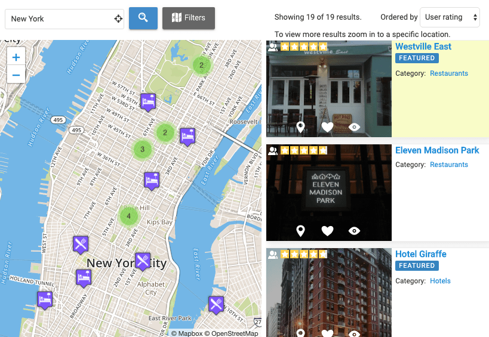Open the Filters panel

pyautogui.click(x=188, y=18)
